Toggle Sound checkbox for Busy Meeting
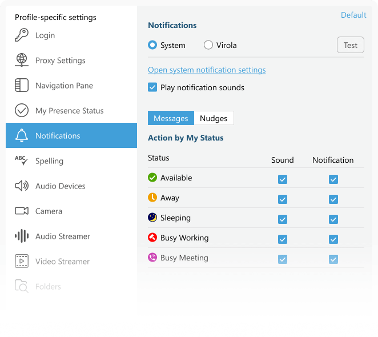 pyautogui.click(x=283, y=259)
